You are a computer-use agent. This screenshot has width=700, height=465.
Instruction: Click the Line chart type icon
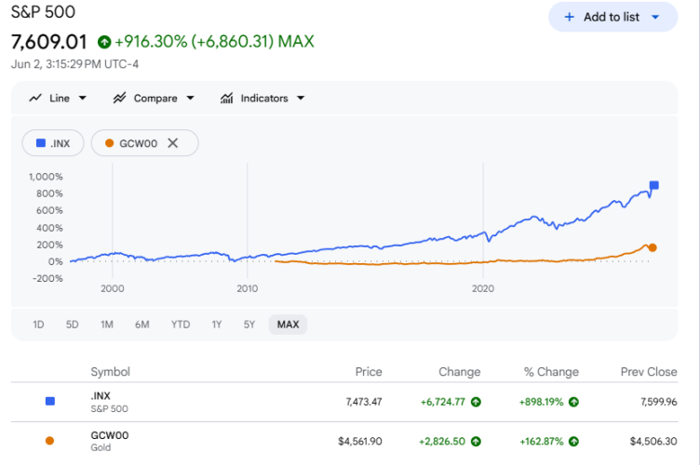pyautogui.click(x=35, y=98)
